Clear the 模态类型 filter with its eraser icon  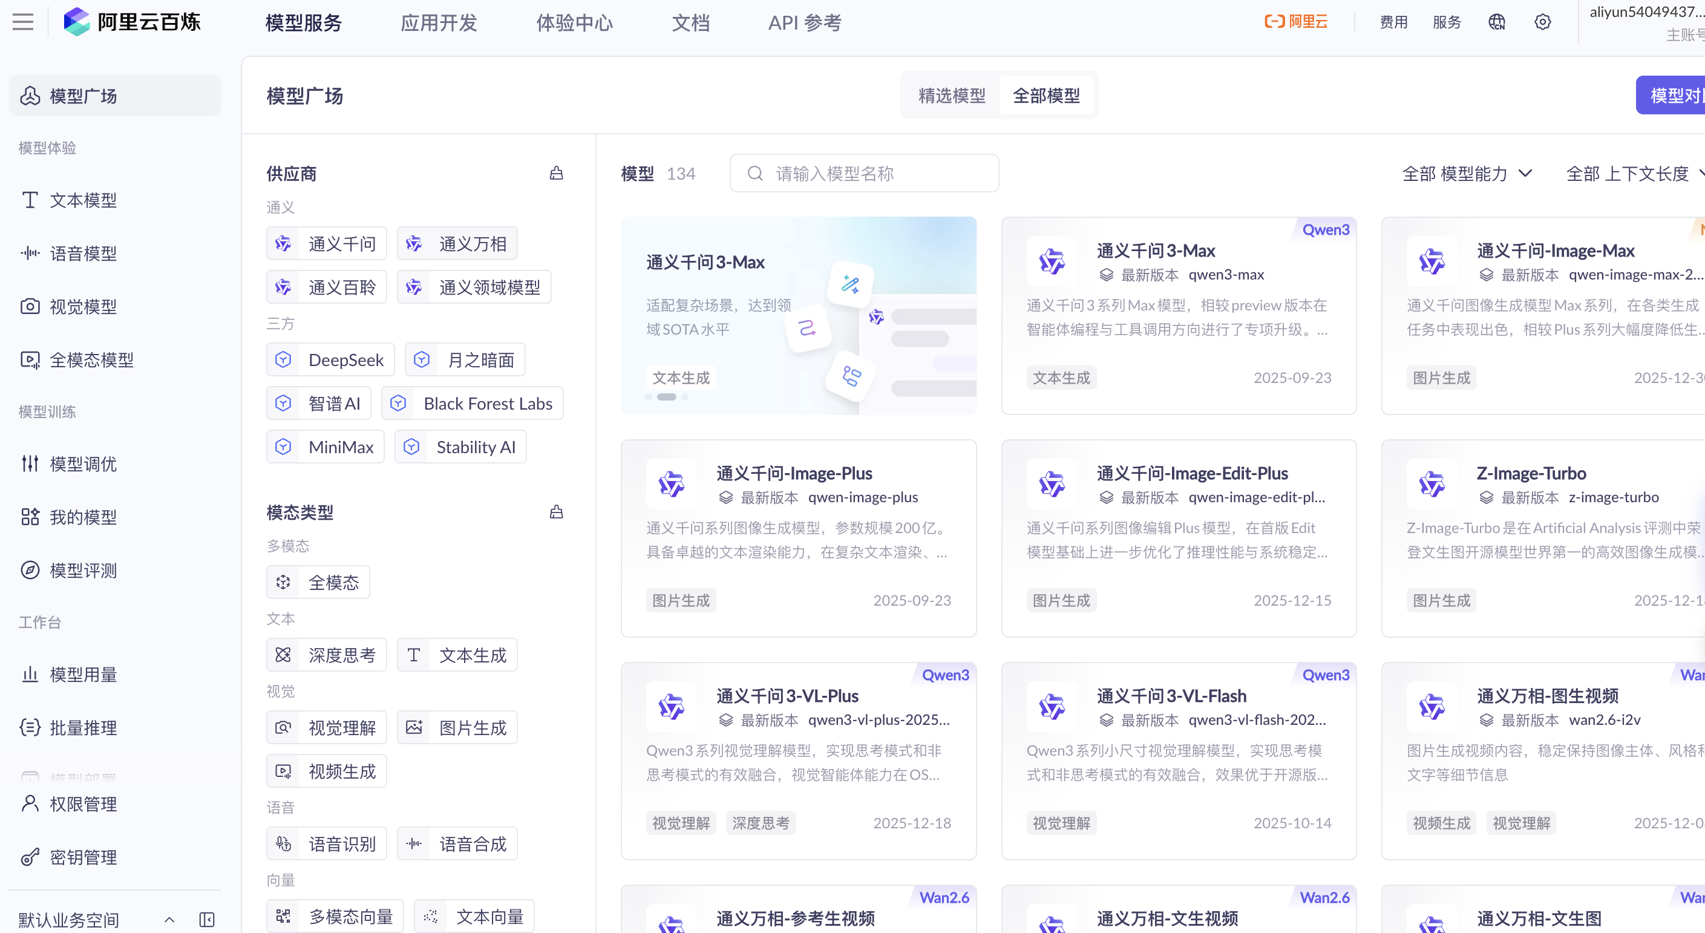[556, 512]
